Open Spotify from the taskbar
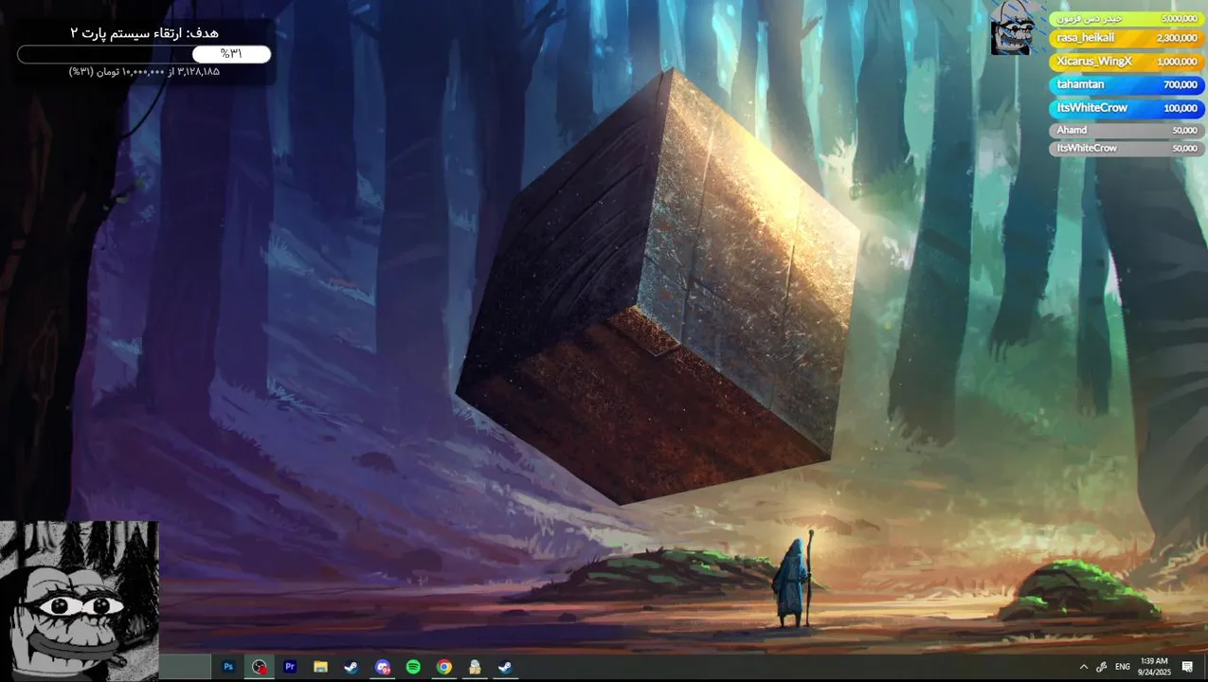 pyautogui.click(x=413, y=667)
